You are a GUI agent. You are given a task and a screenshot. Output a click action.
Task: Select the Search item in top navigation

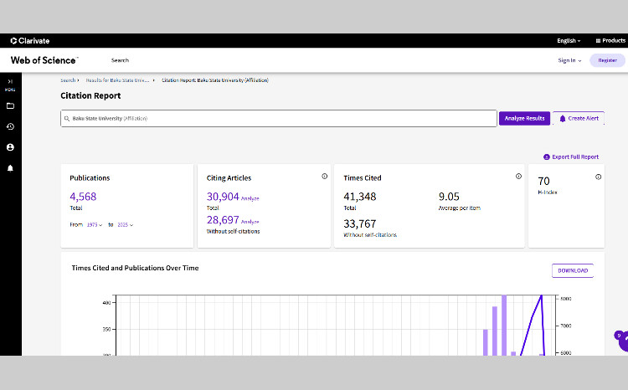click(x=120, y=60)
